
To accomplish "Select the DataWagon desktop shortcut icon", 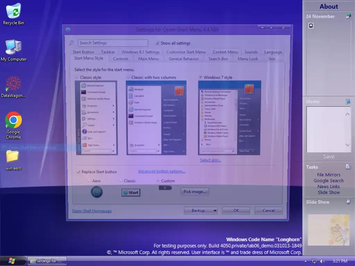I will point(13,87).
